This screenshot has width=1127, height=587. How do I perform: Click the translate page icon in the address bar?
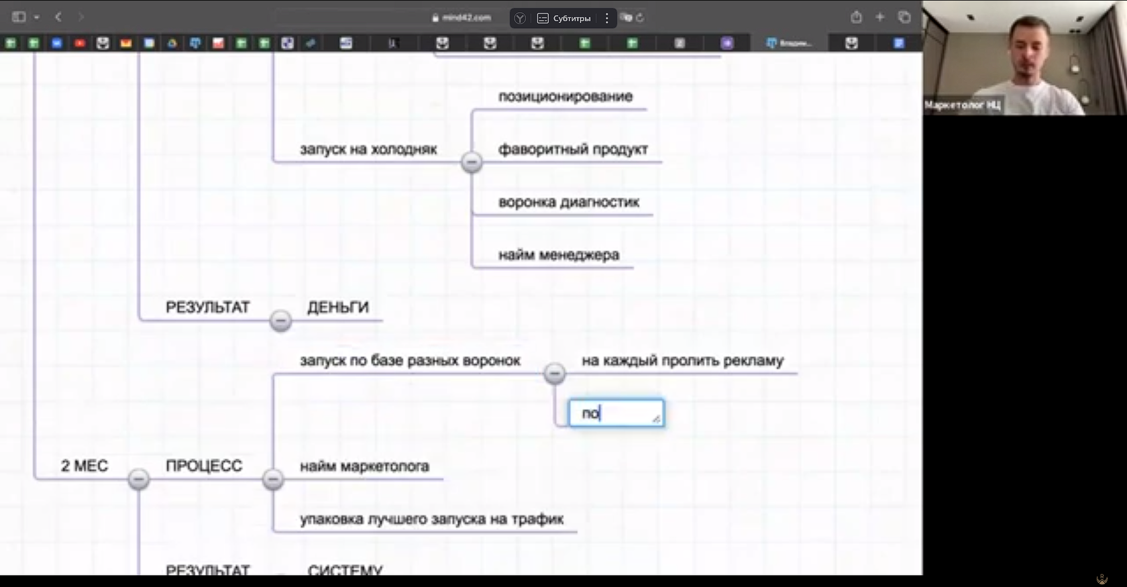tap(627, 17)
